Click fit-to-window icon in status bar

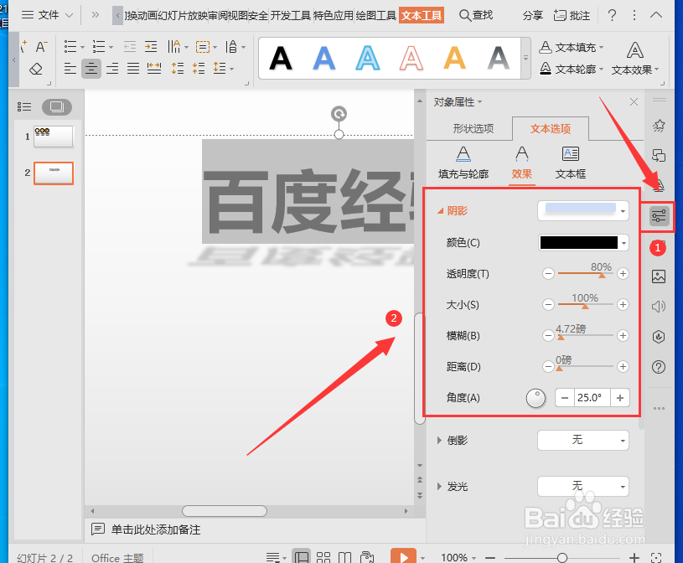(x=656, y=557)
